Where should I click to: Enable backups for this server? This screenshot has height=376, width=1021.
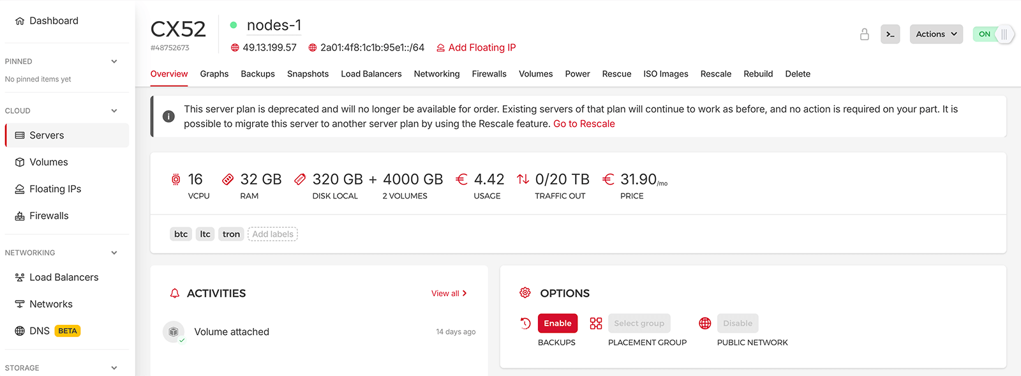[x=558, y=324]
